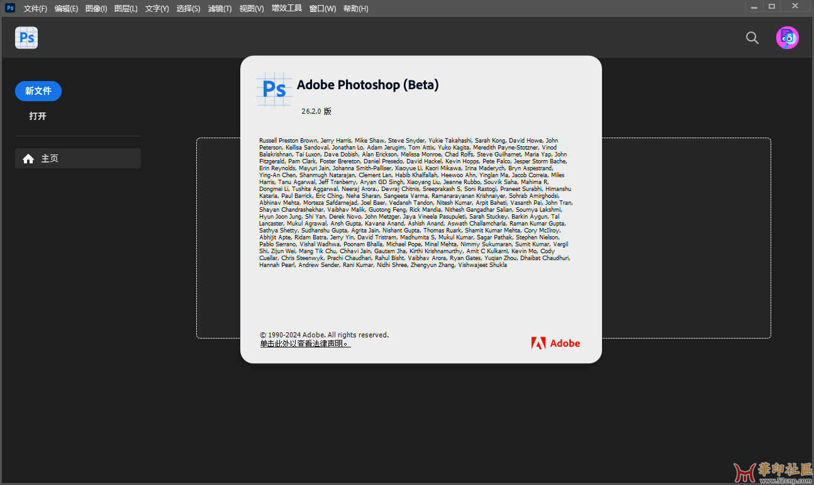The image size is (814, 485).
Task: Minimize the Photoshop window
Action: pyautogui.click(x=754, y=6)
